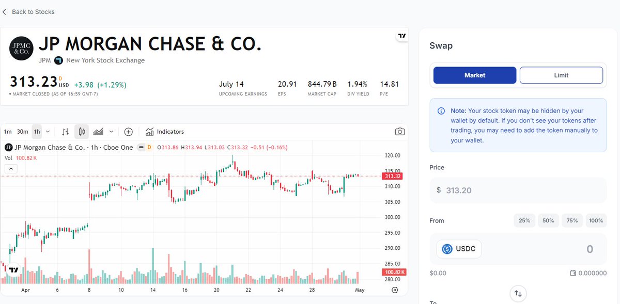Click the JPM round logo in legend

pyautogui.click(x=9, y=147)
